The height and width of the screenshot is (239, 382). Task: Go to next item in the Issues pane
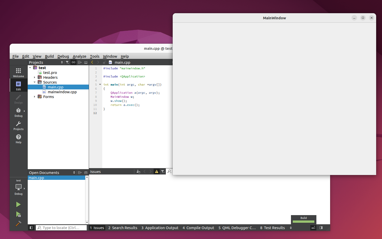(150, 171)
